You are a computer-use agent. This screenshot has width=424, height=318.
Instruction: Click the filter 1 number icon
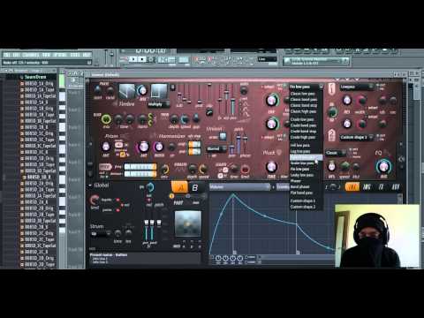pyautogui.click(x=332, y=89)
